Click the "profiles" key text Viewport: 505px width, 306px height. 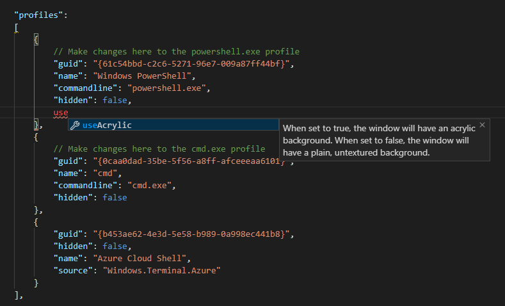(x=38, y=15)
